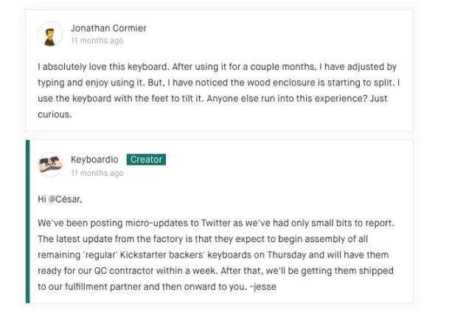
Task: Click Jonathan Cormier's cartoon avatar
Action: [50, 34]
